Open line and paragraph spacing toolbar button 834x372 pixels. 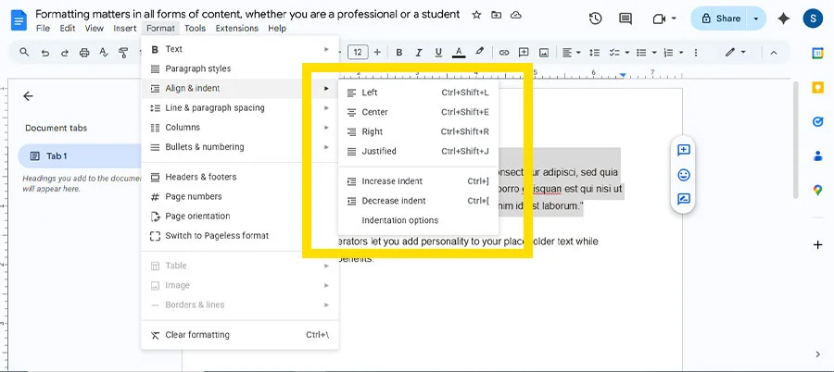[x=595, y=52]
